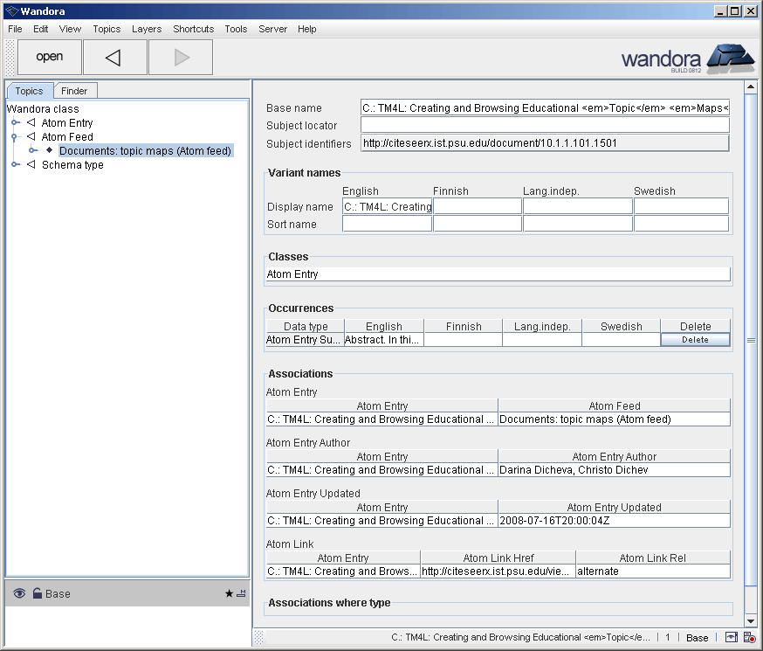Switch to the Finder tab
Image resolution: width=763 pixels, height=651 pixels.
74,91
